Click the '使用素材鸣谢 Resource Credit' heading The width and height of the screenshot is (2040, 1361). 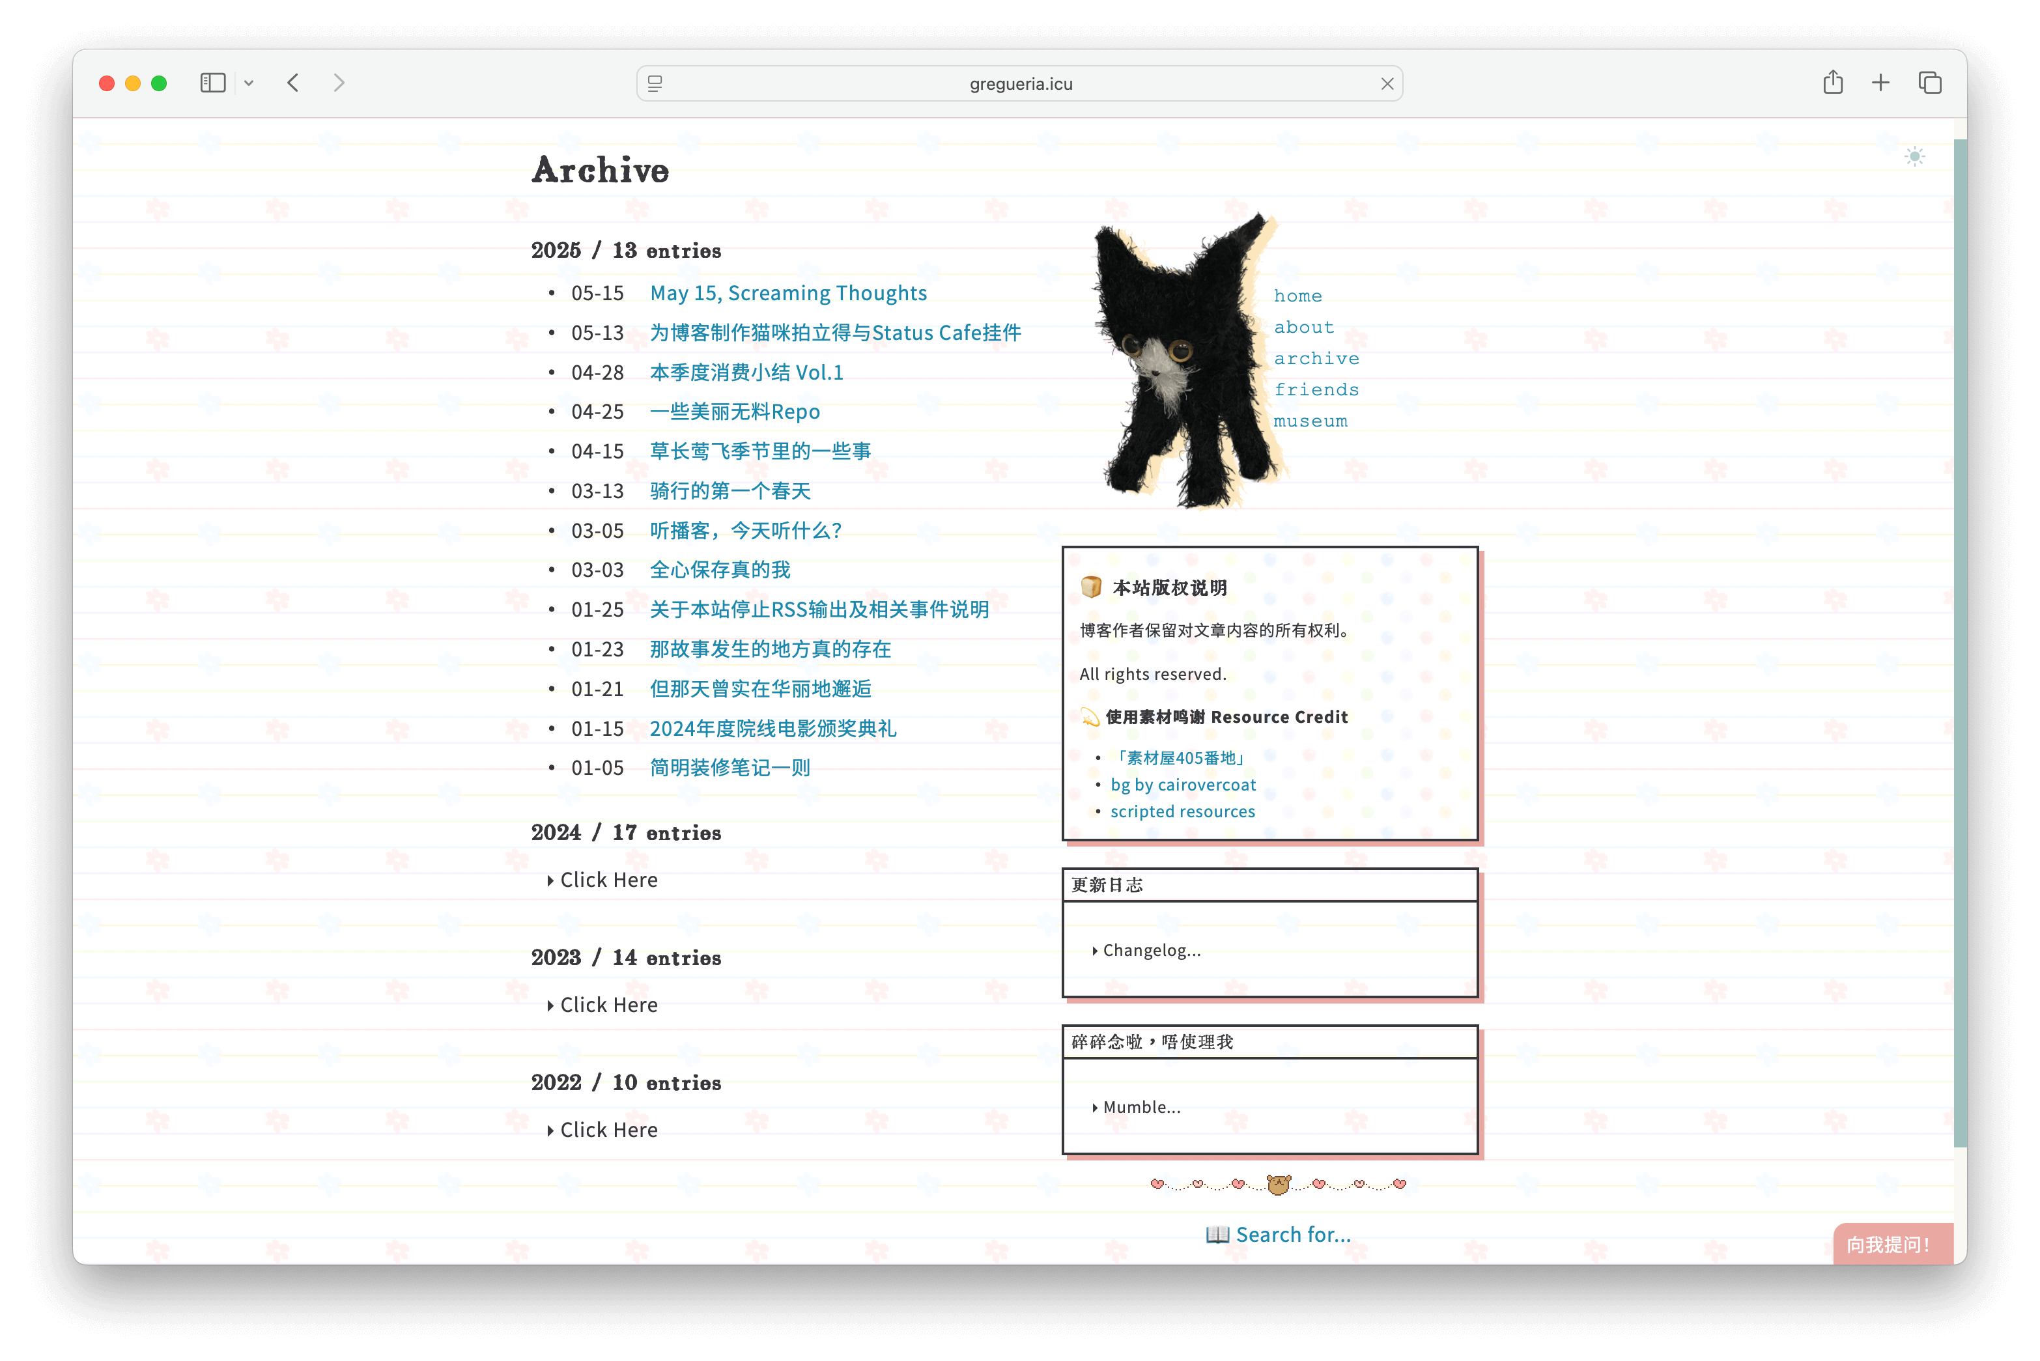pos(1226,717)
